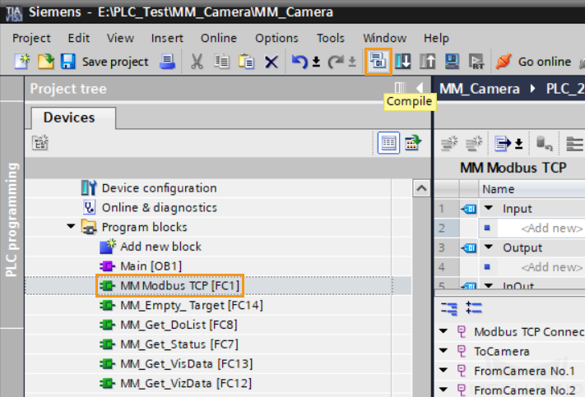The height and width of the screenshot is (397, 585).
Task: Toggle overview table view in project tree
Action: 388,143
